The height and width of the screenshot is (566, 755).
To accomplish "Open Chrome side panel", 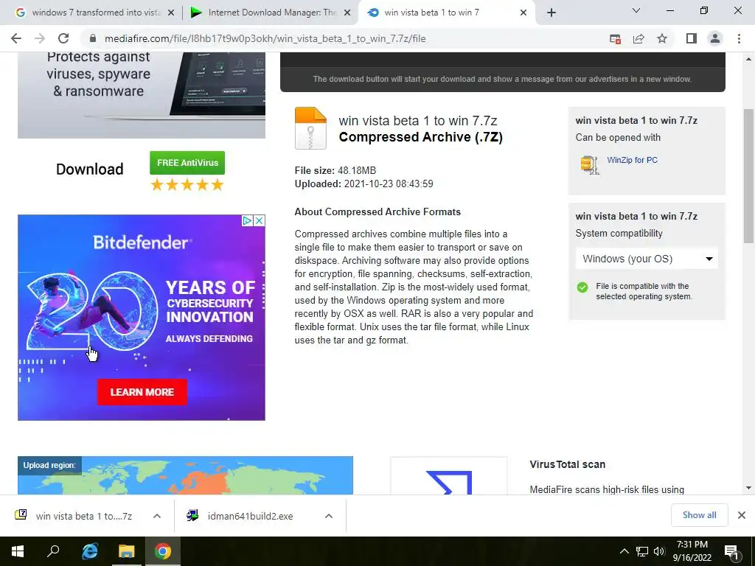I will click(x=692, y=38).
